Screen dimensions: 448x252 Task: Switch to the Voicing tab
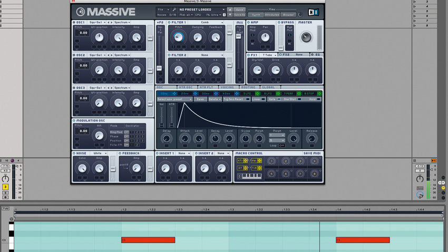point(228,88)
